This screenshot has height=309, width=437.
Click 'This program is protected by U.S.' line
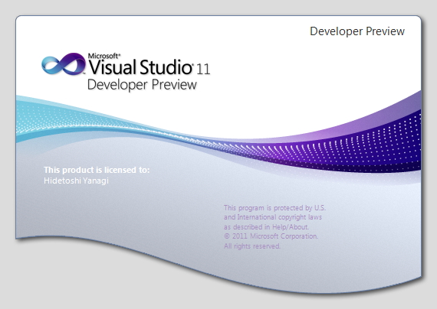274,208
